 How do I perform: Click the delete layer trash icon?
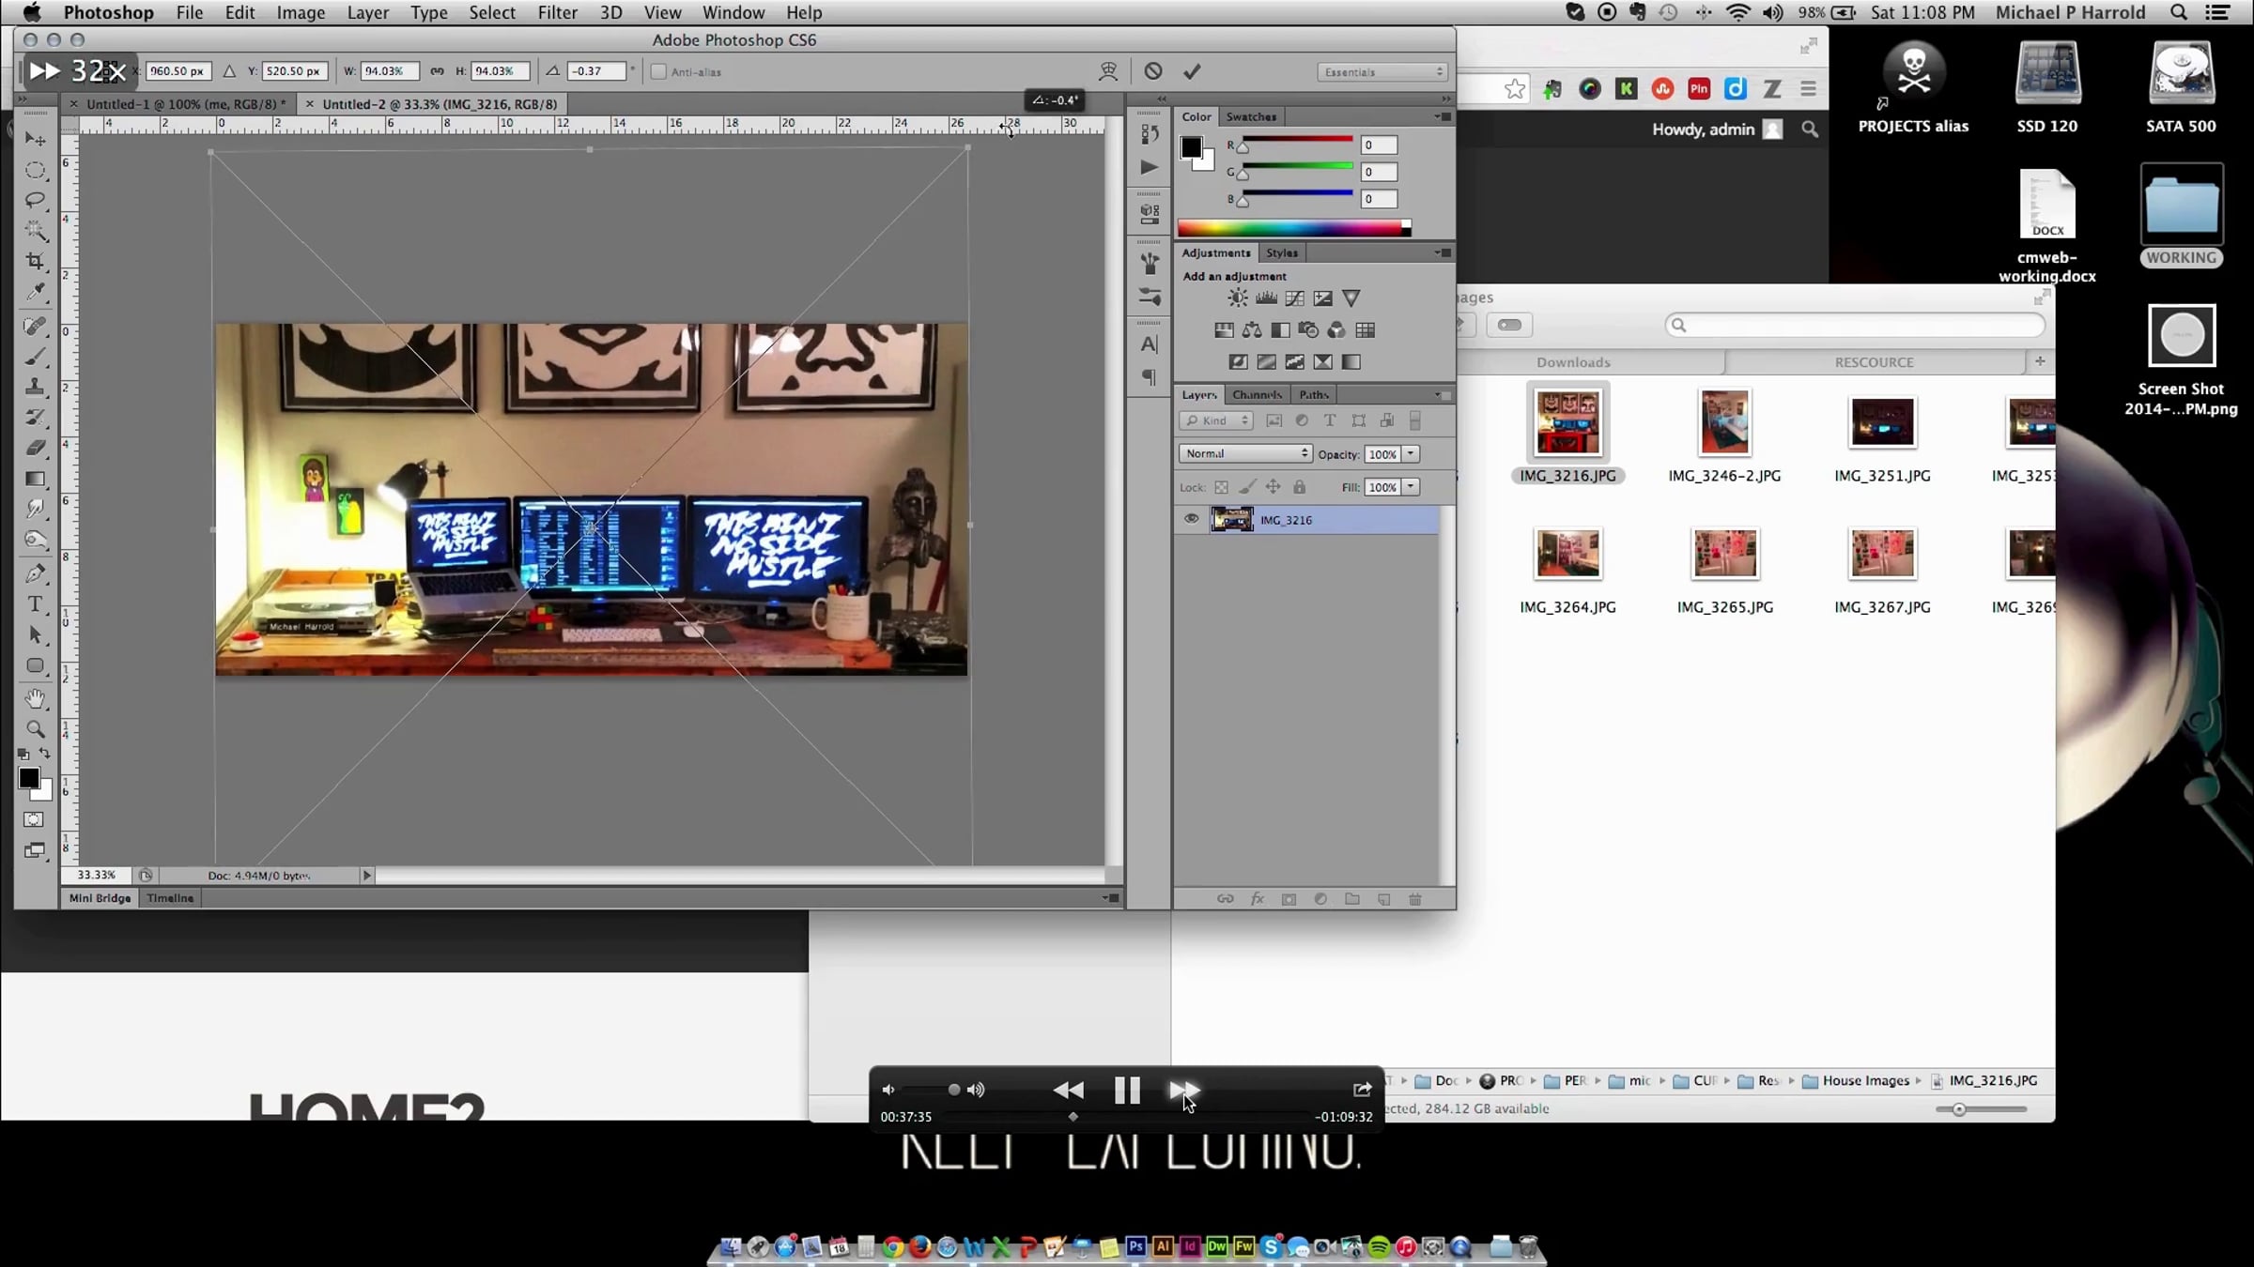pos(1415,899)
